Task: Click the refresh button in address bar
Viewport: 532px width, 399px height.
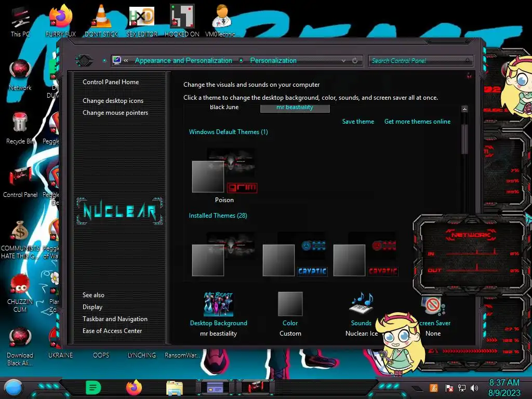Action: tap(355, 61)
